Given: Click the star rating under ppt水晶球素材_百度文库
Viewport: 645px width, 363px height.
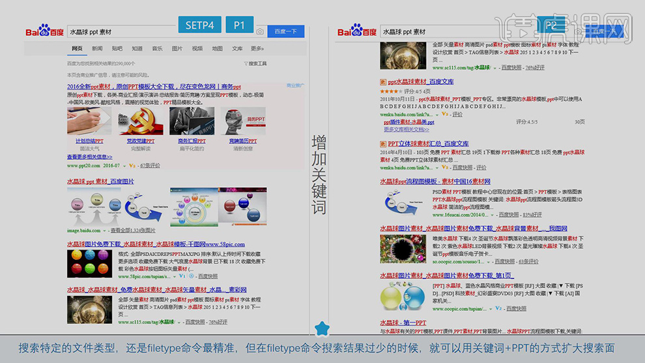Looking at the screenshot, I should (391, 91).
